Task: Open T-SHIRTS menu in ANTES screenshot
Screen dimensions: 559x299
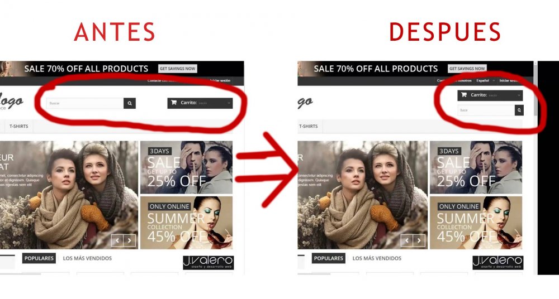Action: point(19,127)
